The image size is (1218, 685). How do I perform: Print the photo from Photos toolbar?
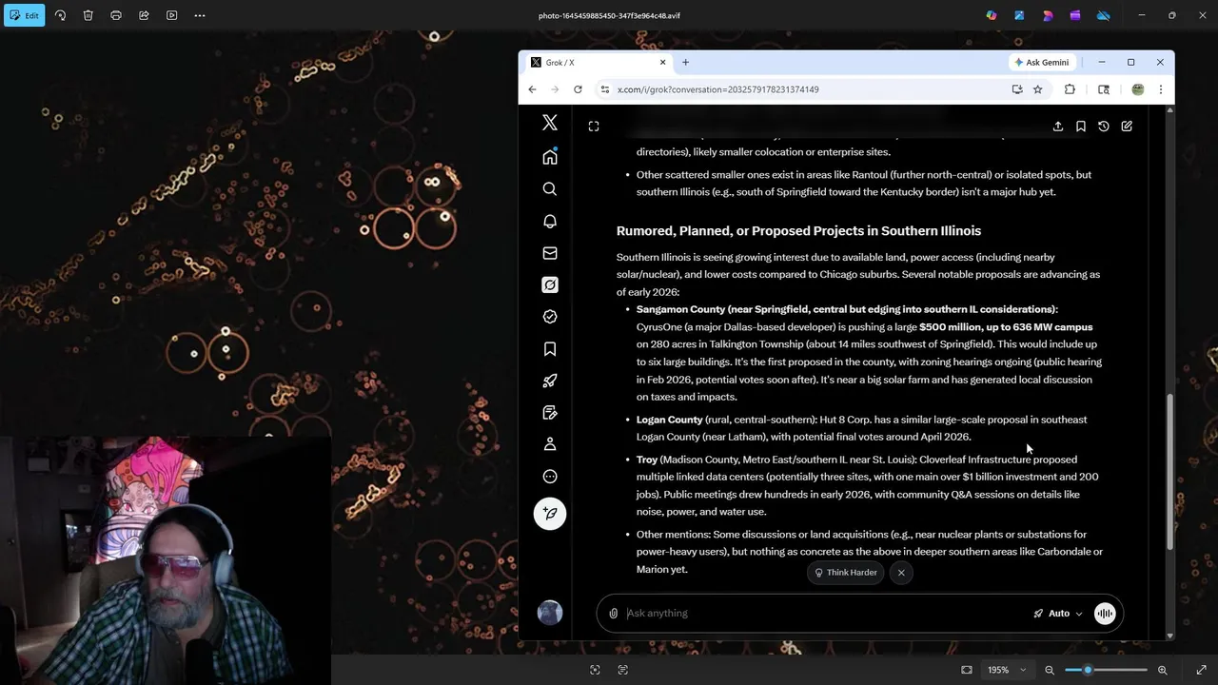tap(116, 15)
